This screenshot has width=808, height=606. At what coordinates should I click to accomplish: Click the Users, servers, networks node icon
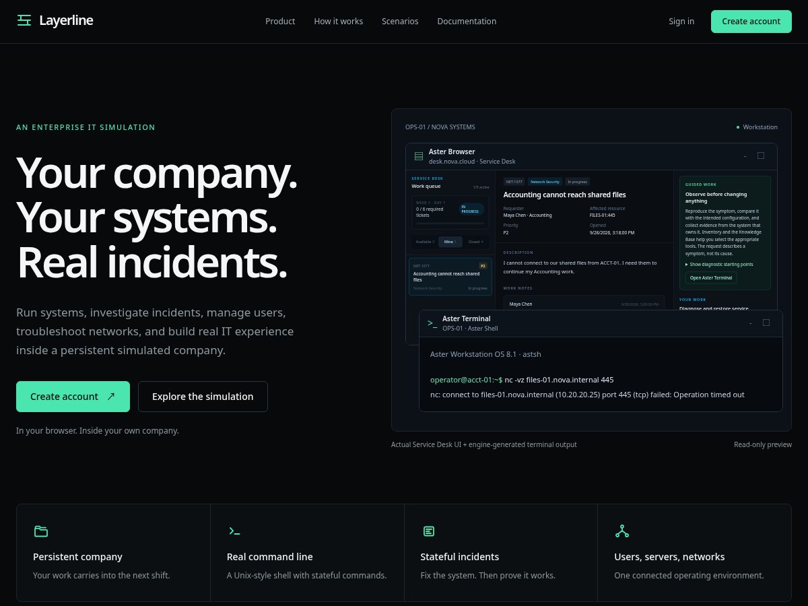[x=622, y=531]
